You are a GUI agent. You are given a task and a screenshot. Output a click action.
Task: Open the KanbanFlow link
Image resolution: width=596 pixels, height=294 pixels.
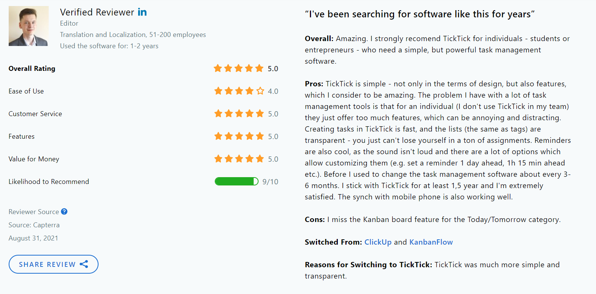tap(431, 242)
